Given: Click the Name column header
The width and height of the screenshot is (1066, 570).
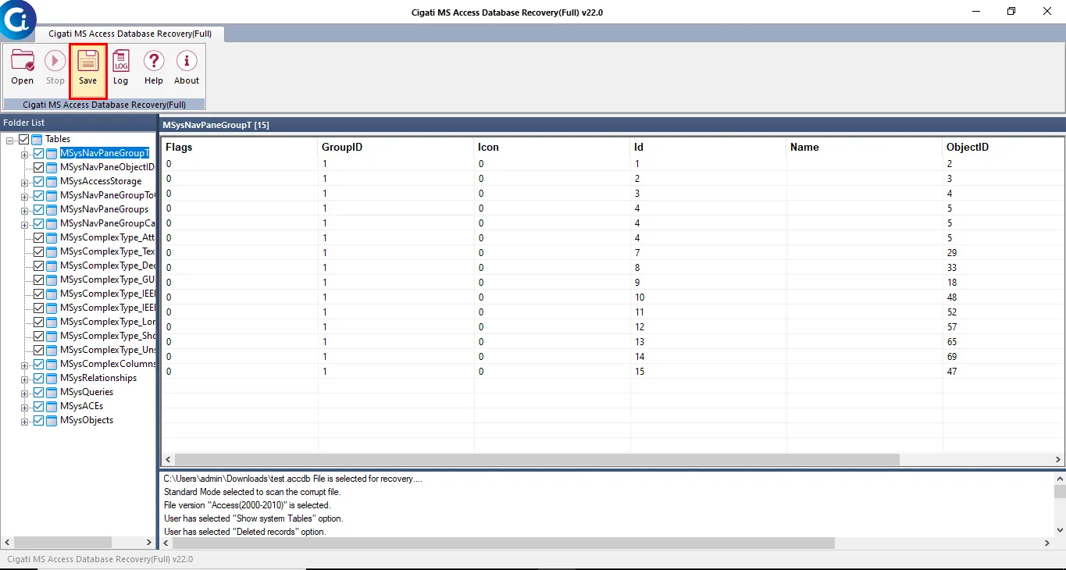Looking at the screenshot, I should 865,147.
